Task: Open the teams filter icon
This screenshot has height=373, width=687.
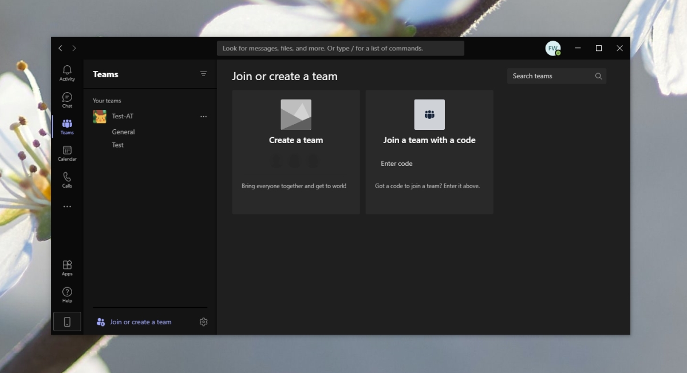Action: [203, 74]
